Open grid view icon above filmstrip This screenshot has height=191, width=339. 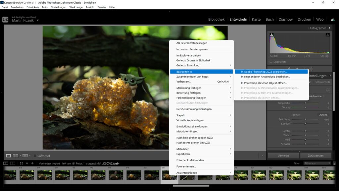coord(22,163)
